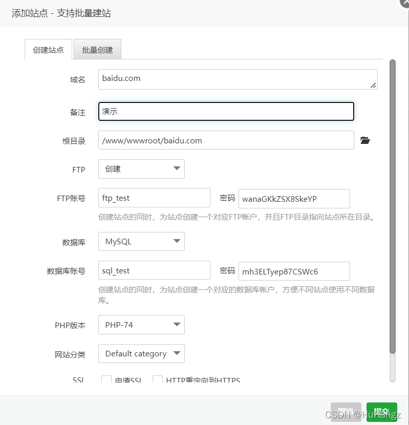
Task: Click the FTP password field
Action: [294, 199]
